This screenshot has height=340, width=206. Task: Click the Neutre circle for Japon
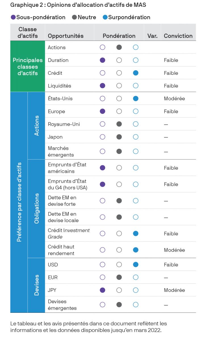coord(119,137)
